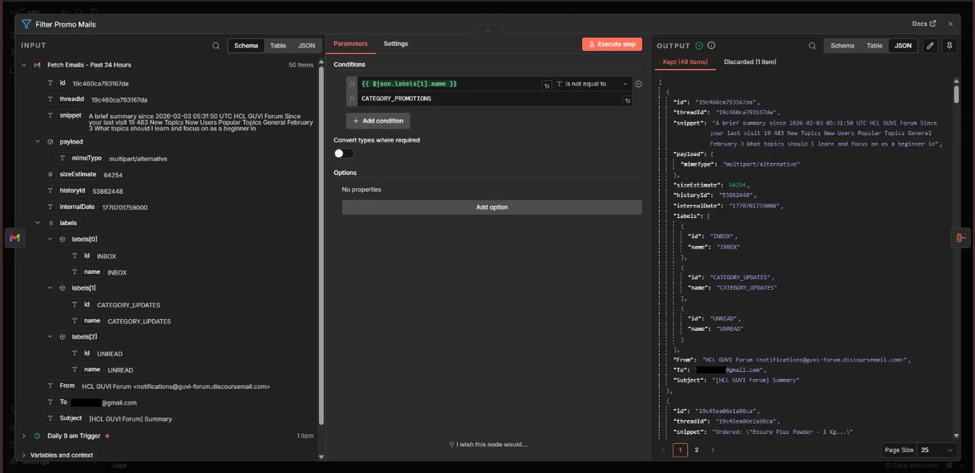Viewport: 975px width, 473px height.
Task: Click the edit output pencil icon
Action: click(x=930, y=46)
